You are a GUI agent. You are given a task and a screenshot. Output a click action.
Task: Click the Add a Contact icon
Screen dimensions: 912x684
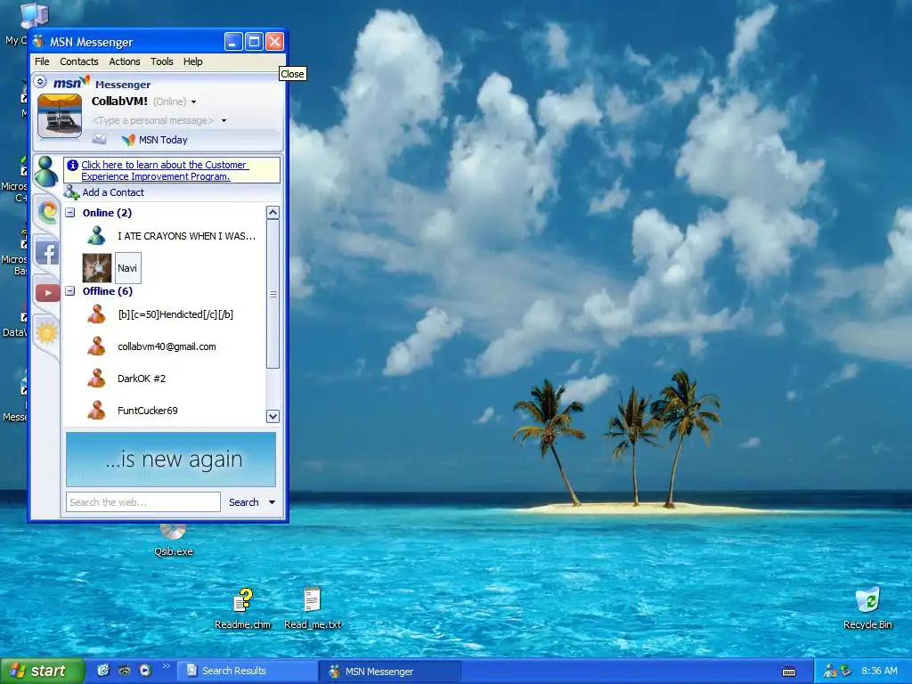pyautogui.click(x=71, y=192)
